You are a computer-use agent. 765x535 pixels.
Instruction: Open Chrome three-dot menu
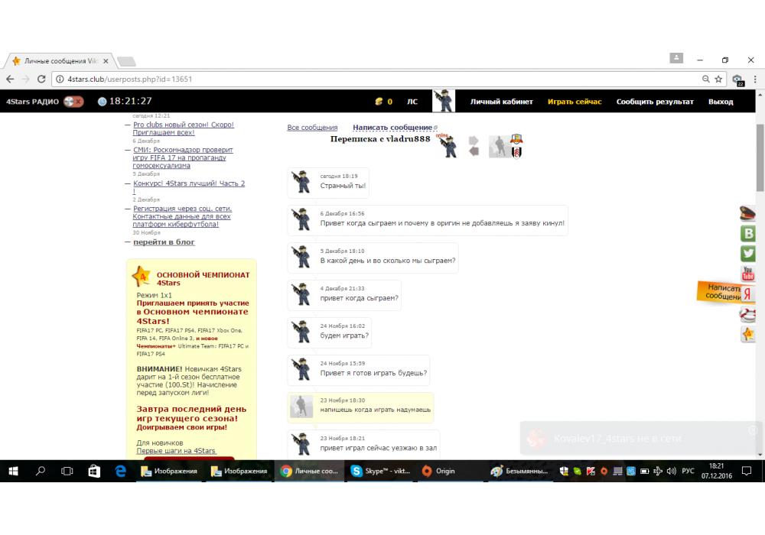(x=755, y=79)
